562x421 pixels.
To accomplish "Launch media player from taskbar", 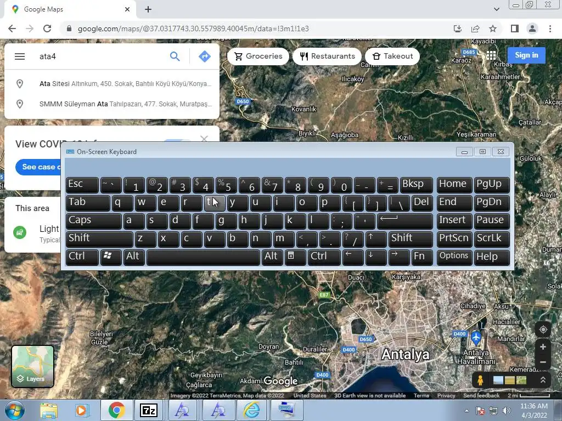I will 81,410.
